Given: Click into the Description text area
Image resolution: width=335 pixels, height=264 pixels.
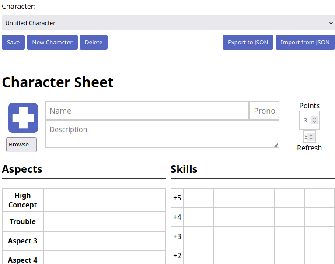Looking at the screenshot, I should click(x=162, y=134).
